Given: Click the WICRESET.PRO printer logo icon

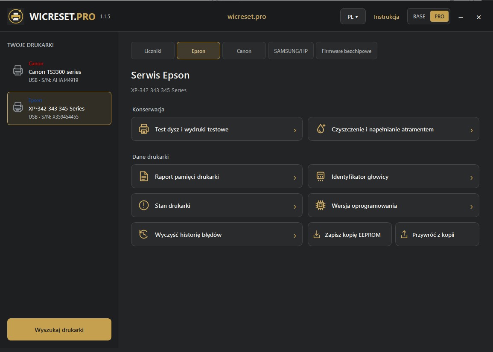Looking at the screenshot, I should [x=16, y=16].
